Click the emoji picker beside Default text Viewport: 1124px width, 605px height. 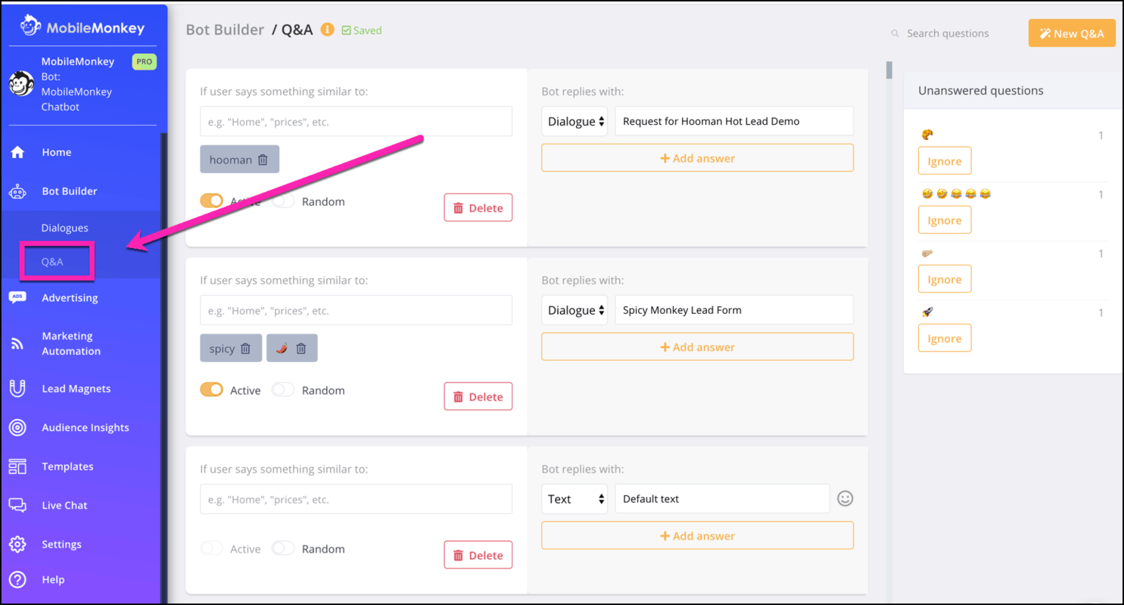pyautogui.click(x=845, y=498)
